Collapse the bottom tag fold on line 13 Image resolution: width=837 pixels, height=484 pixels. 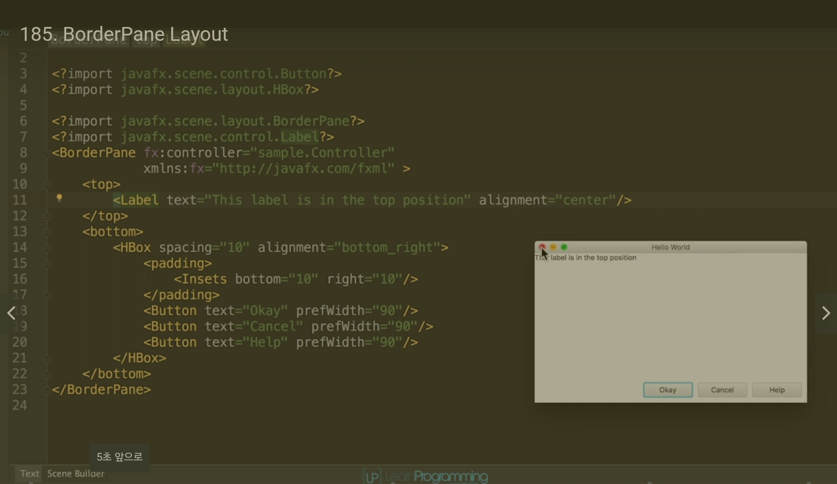coord(47,232)
